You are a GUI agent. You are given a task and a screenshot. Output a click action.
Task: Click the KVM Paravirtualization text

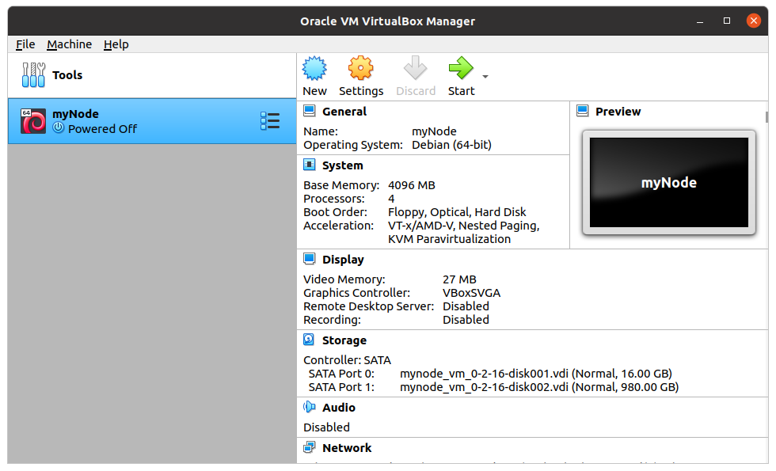(x=450, y=239)
